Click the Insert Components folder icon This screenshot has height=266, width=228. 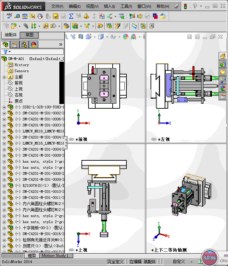tap(13, 26)
